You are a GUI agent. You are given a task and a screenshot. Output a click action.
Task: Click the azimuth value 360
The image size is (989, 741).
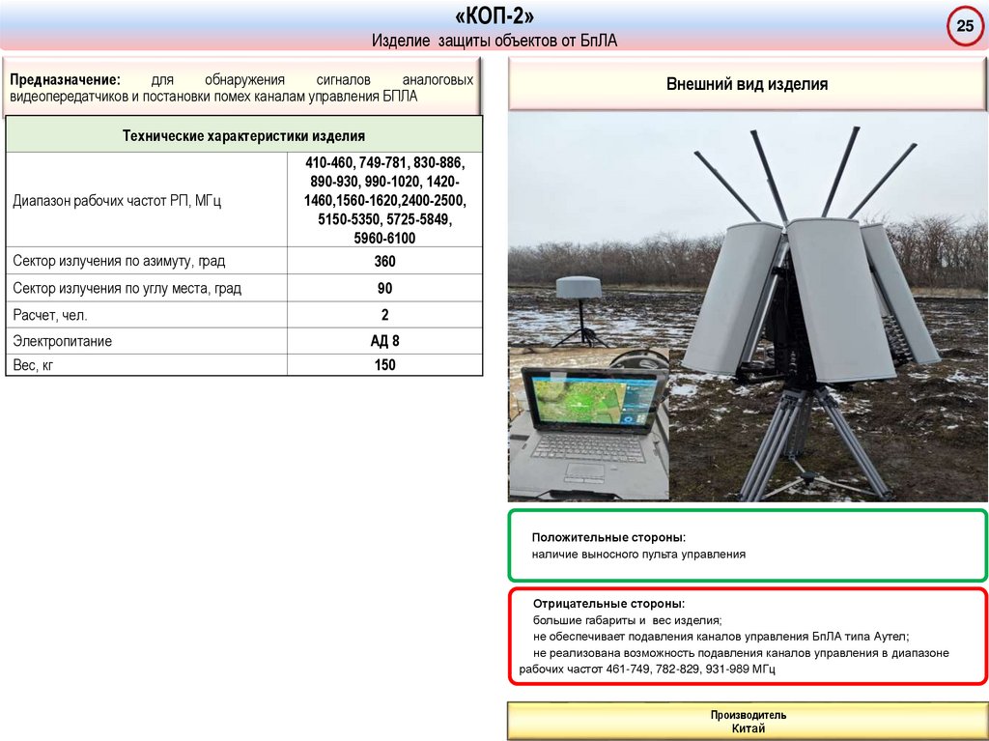click(x=384, y=261)
